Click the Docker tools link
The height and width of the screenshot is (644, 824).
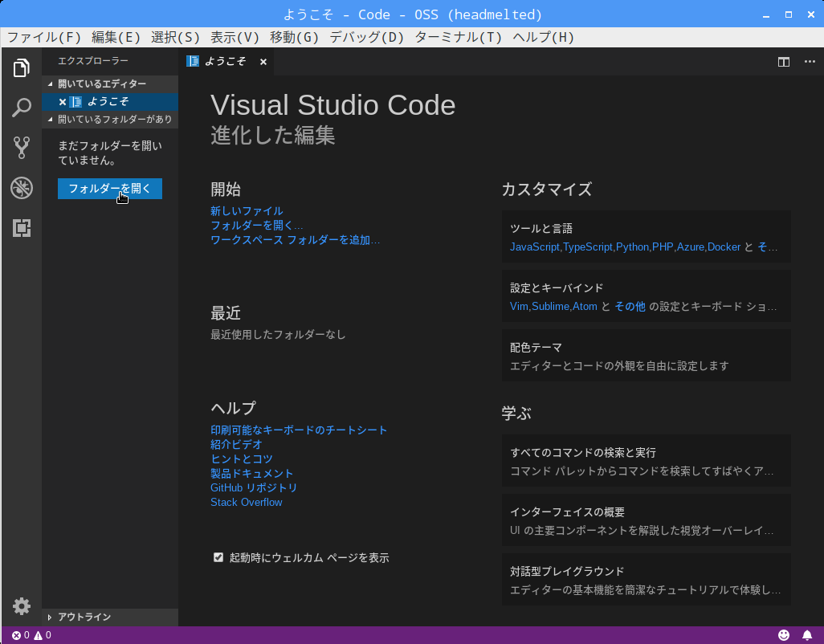(x=724, y=247)
